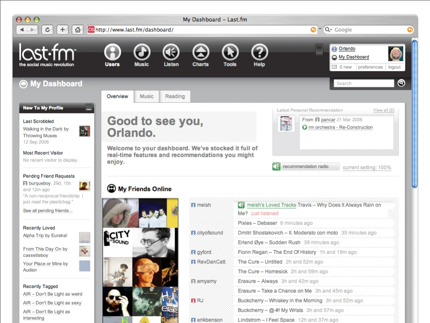The image size is (430, 323).
Task: Click the recommendation radio speaker icon
Action: (x=276, y=167)
